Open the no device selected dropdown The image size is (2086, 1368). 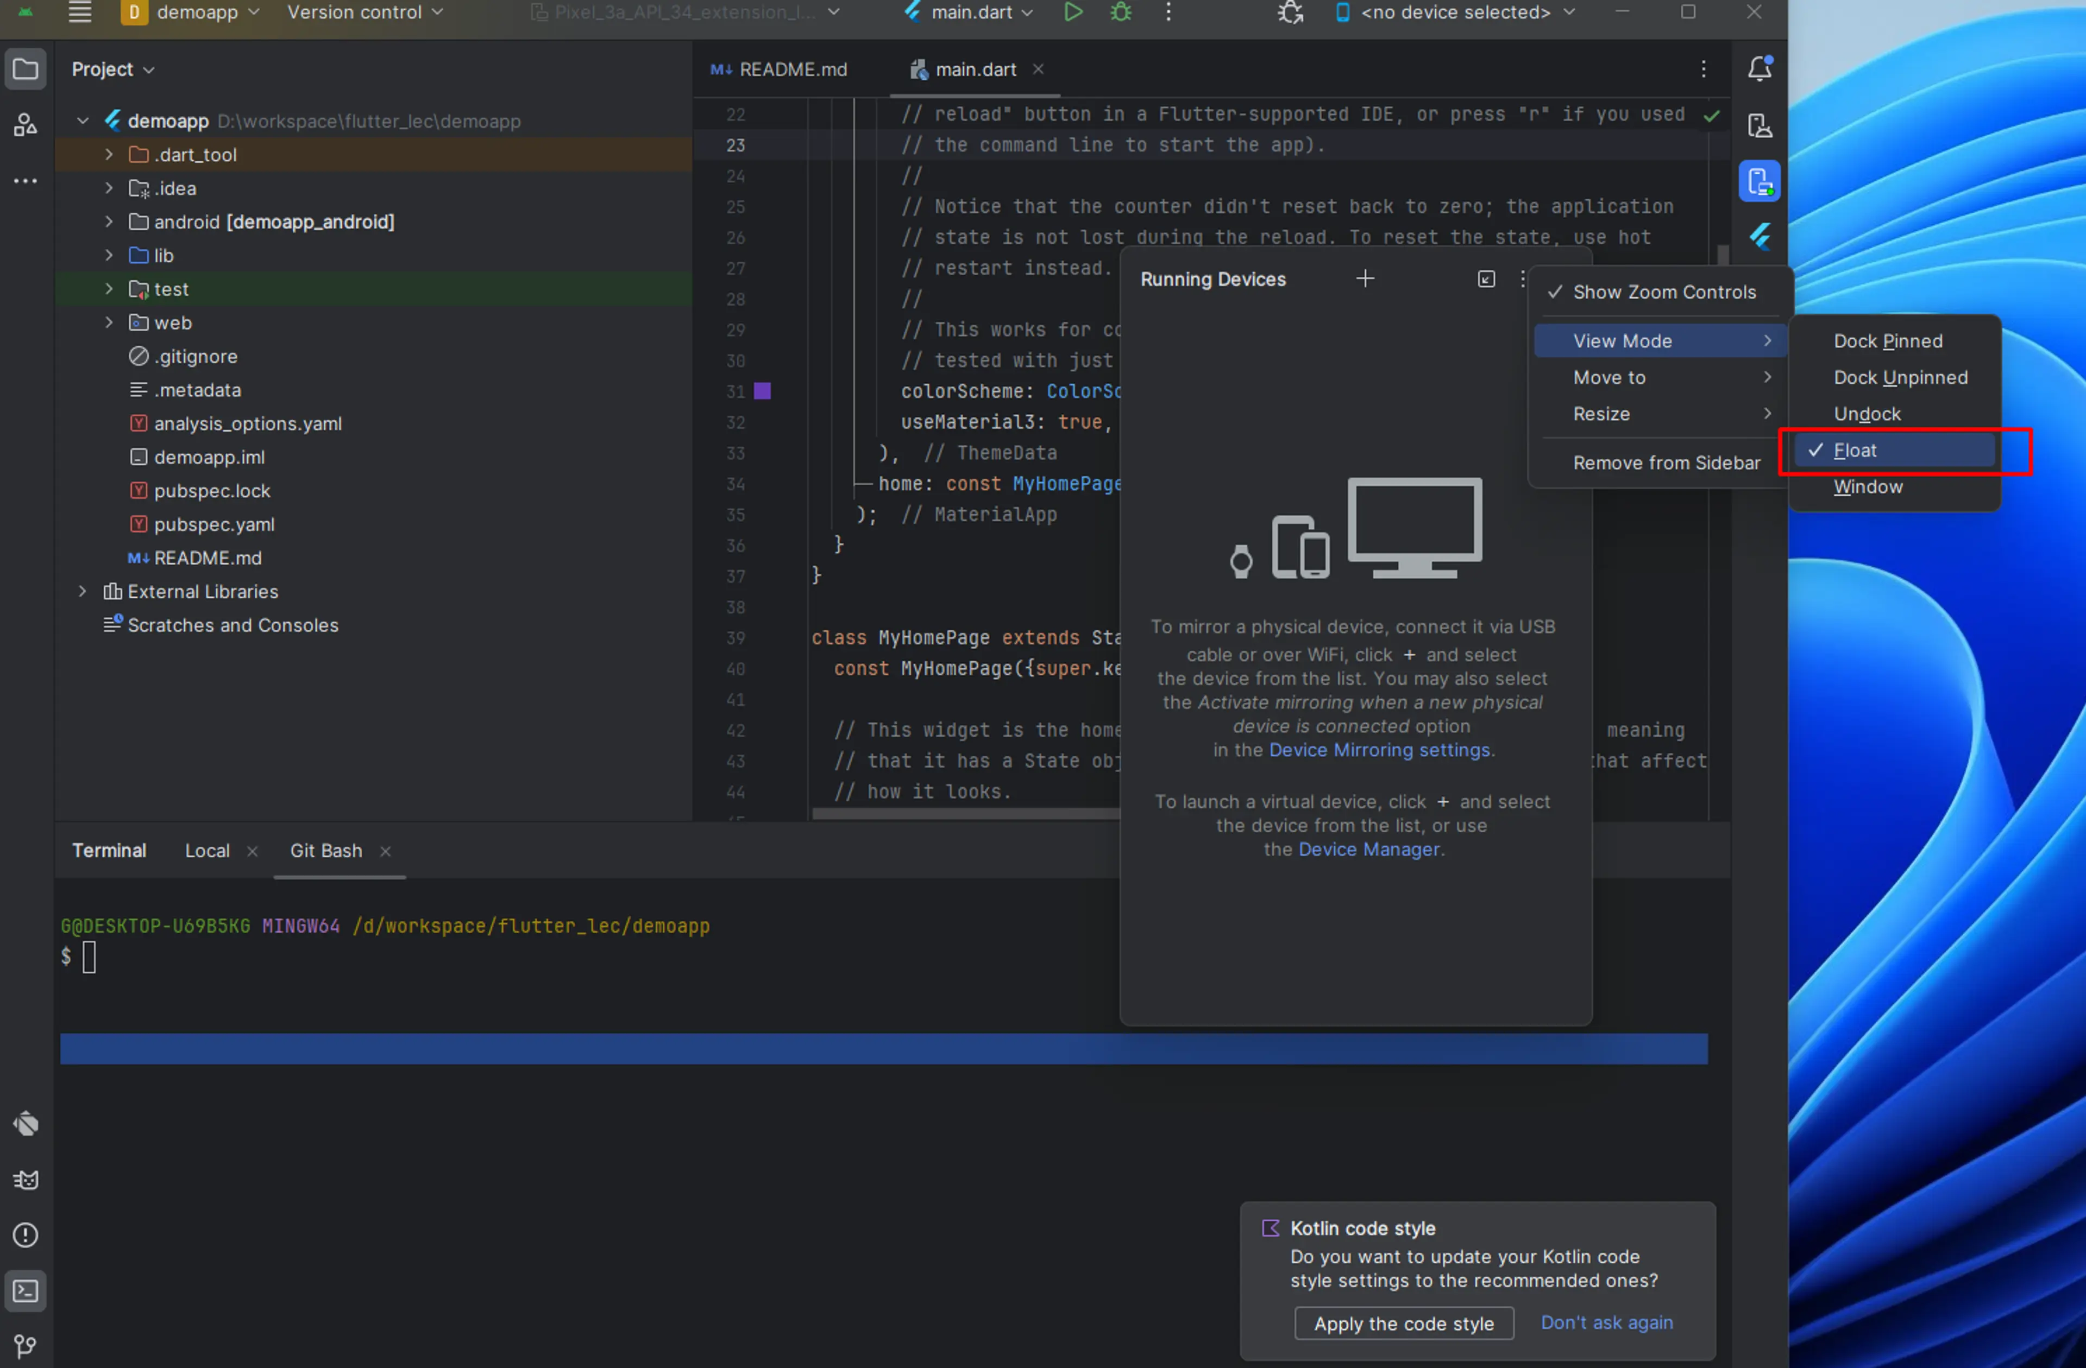click(1455, 12)
